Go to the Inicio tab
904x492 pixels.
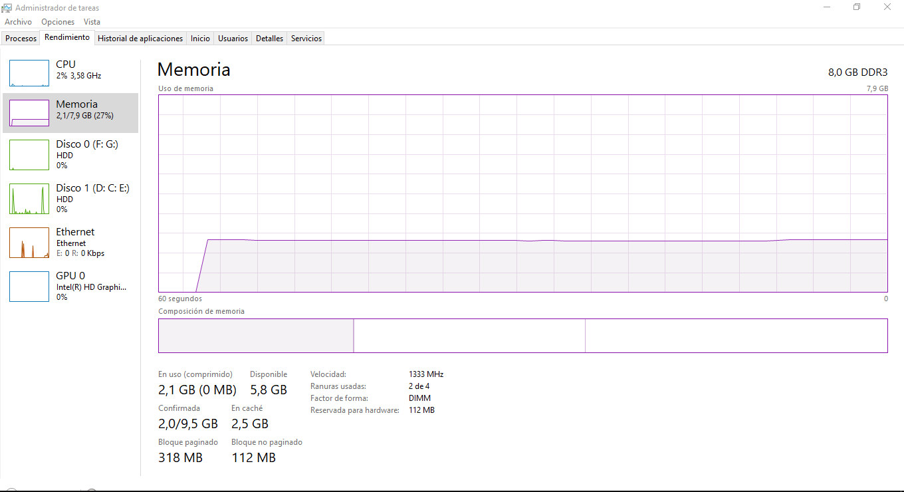coord(200,39)
